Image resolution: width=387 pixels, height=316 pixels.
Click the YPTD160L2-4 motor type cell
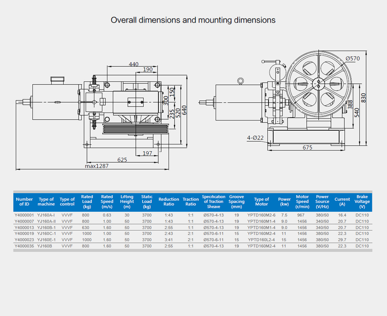coord(261,240)
